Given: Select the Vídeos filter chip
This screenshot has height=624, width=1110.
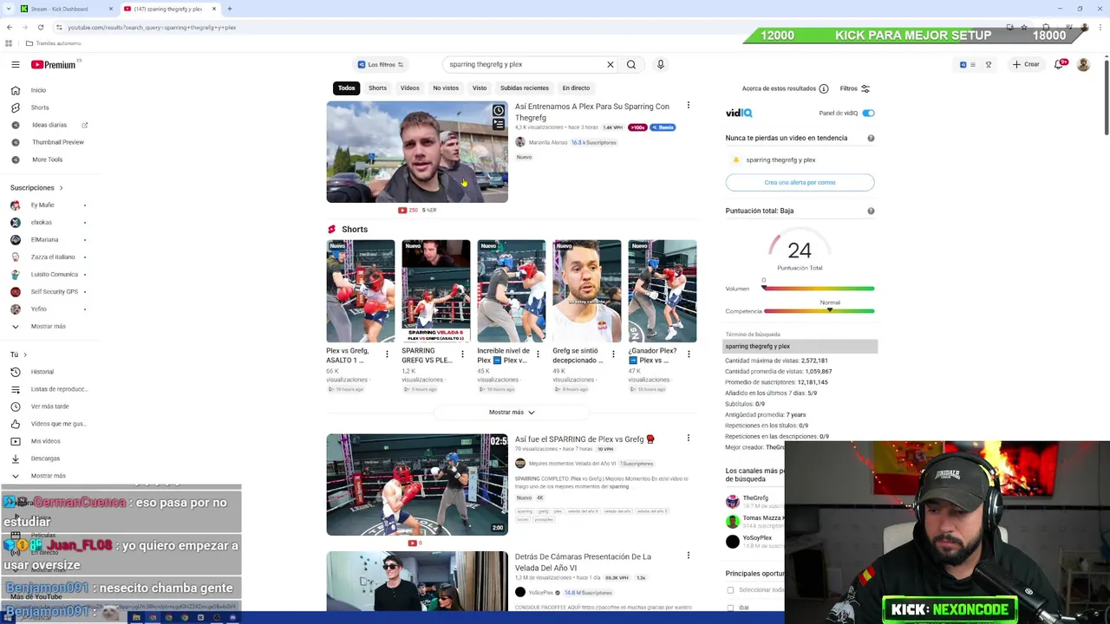Looking at the screenshot, I should pos(409,88).
